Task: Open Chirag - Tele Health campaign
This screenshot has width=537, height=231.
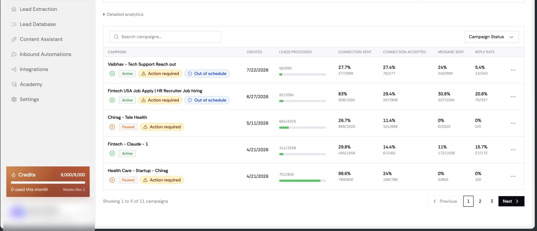Action: pos(127,117)
